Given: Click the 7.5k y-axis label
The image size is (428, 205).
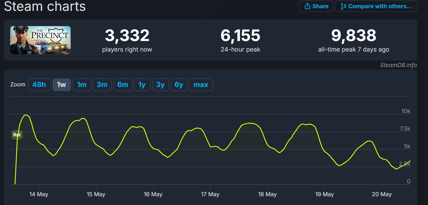Looking at the screenshot, I should 405,129.
